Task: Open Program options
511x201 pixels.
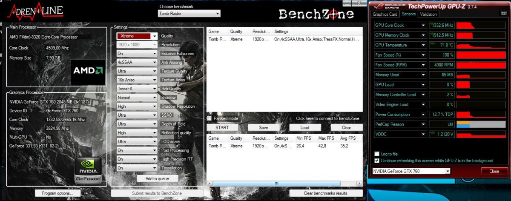Action: pyautogui.click(x=58, y=193)
